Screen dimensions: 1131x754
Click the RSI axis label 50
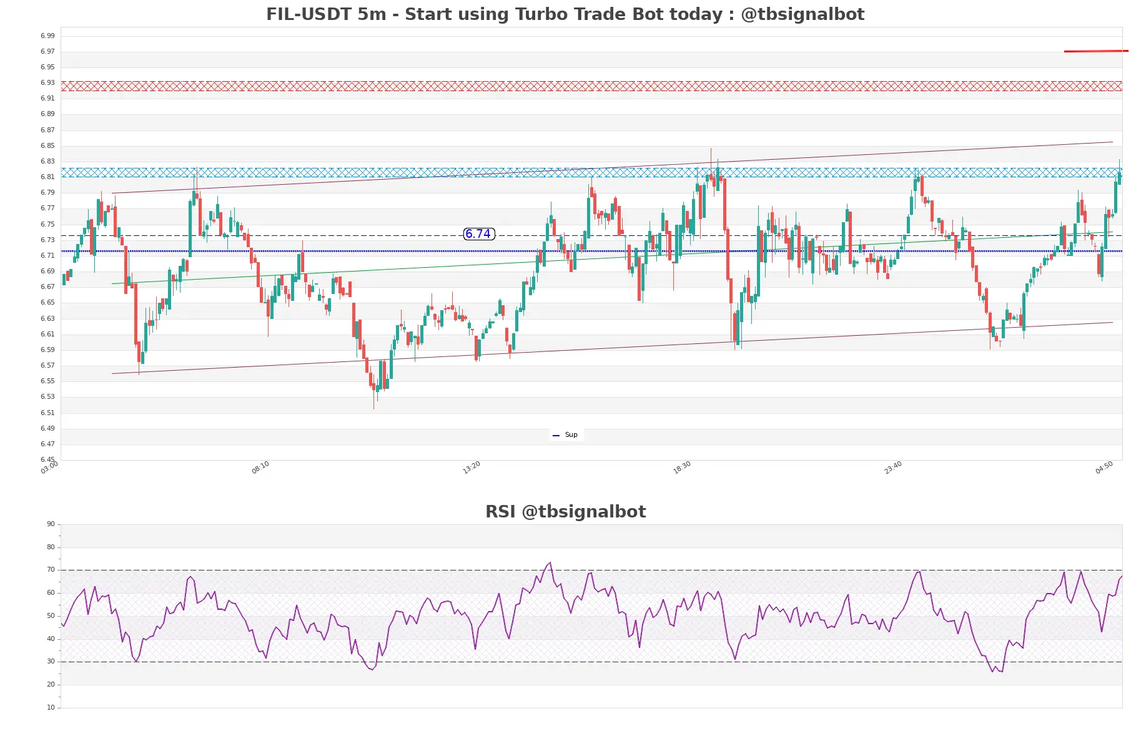pyautogui.click(x=51, y=616)
